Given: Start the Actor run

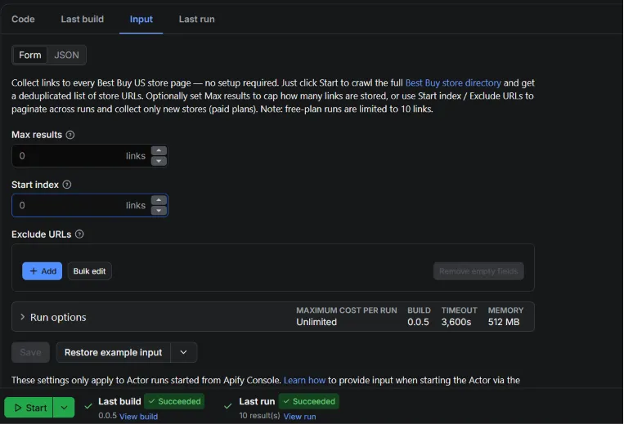Looking at the screenshot, I should pos(29,408).
